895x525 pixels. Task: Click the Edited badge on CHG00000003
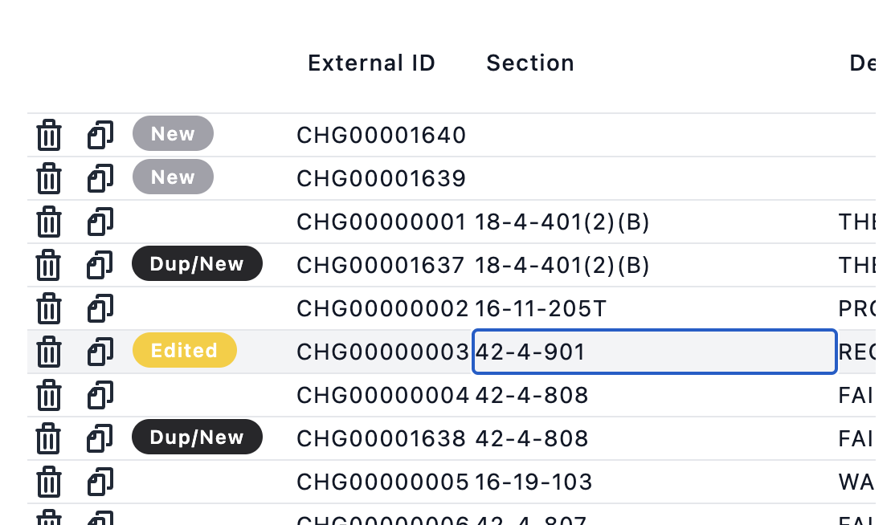coord(184,350)
